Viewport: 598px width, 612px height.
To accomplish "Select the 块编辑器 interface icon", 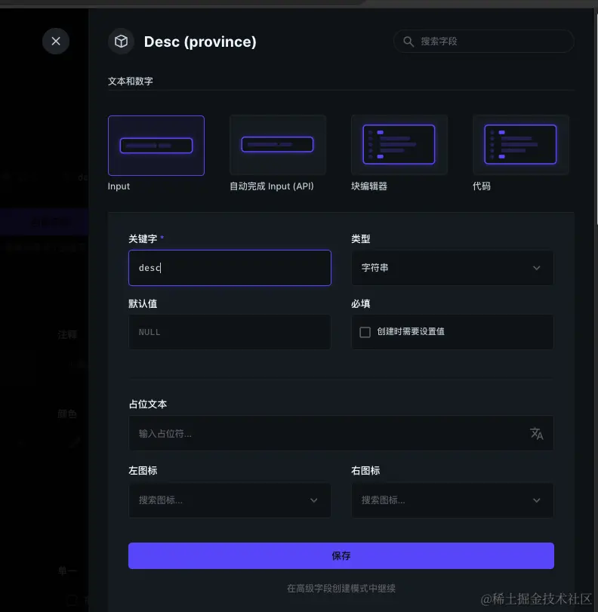I will (399, 144).
